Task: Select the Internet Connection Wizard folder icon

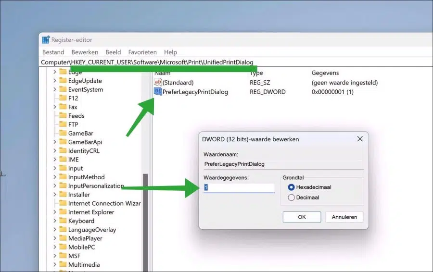Action: pos(63,203)
